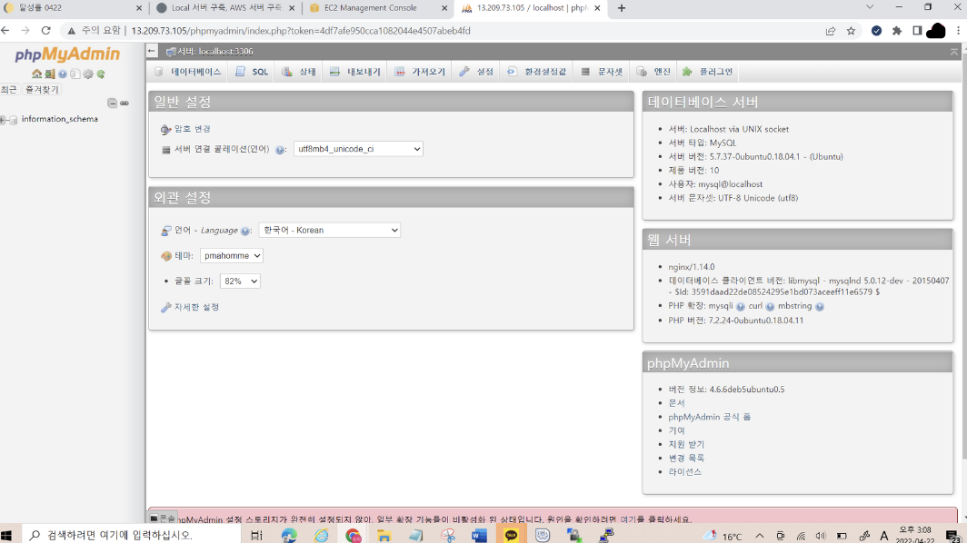Image resolution: width=967 pixels, height=543 pixels.
Task: Open Microsoft Word from the taskbar
Action: [479, 535]
